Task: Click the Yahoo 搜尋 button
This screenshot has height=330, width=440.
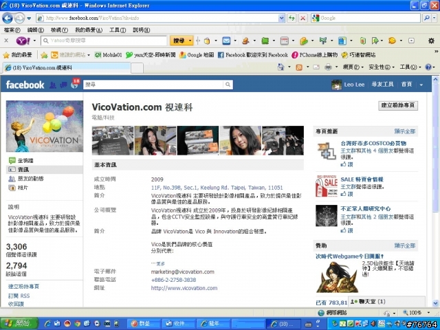Action: [179, 41]
